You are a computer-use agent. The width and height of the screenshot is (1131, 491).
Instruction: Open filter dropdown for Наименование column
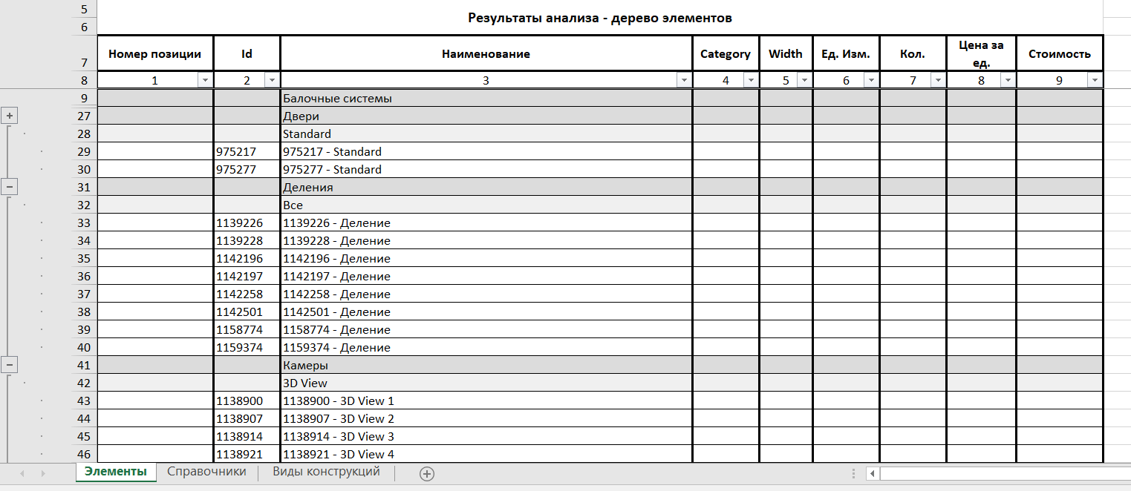coord(683,81)
